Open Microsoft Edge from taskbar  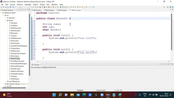point(84,95)
